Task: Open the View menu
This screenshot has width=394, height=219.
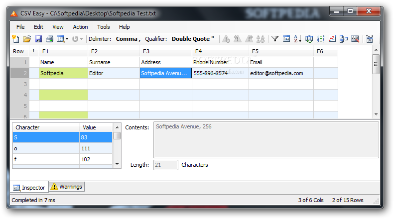Action: pyautogui.click(x=58, y=27)
